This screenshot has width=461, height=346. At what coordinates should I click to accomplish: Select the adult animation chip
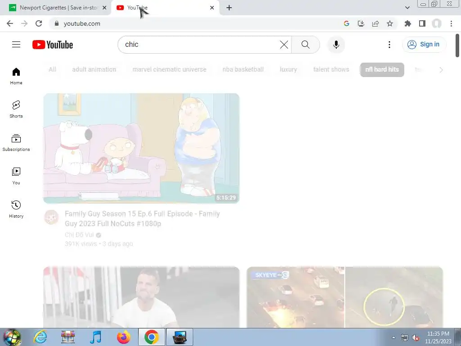(x=94, y=69)
